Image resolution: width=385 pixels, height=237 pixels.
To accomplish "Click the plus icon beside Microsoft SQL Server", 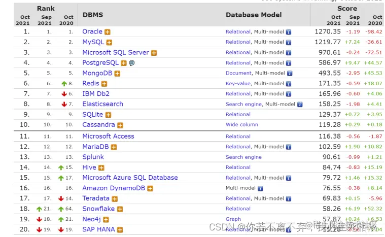I will click(x=154, y=53).
